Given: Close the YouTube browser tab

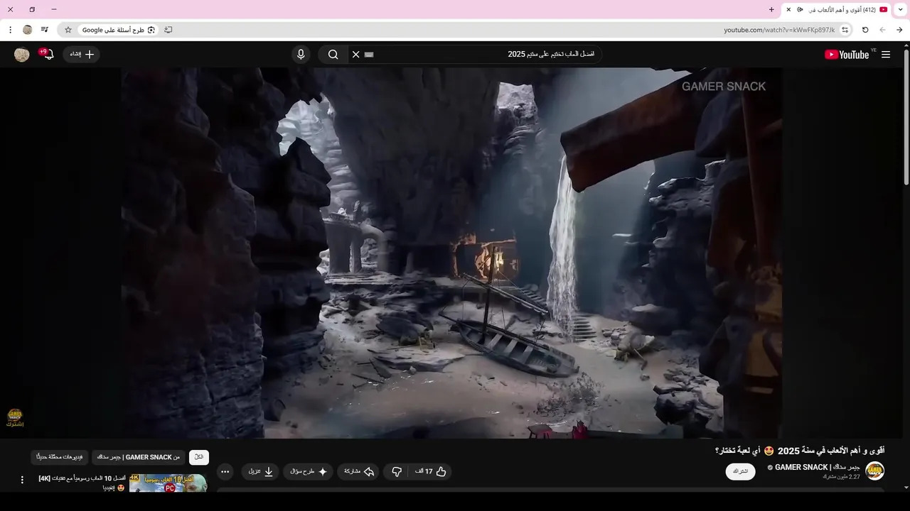Looking at the screenshot, I should pyautogui.click(x=788, y=10).
